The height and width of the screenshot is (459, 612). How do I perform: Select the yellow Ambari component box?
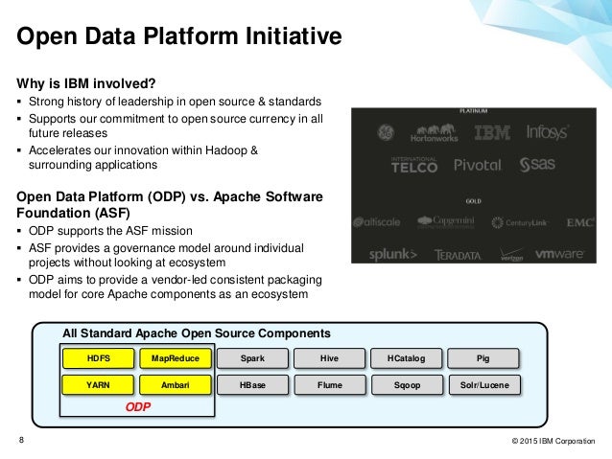[176, 385]
